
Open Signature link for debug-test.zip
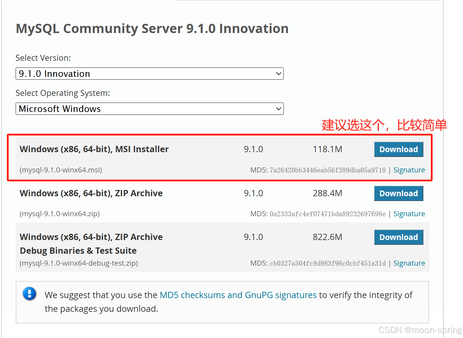tap(409, 263)
